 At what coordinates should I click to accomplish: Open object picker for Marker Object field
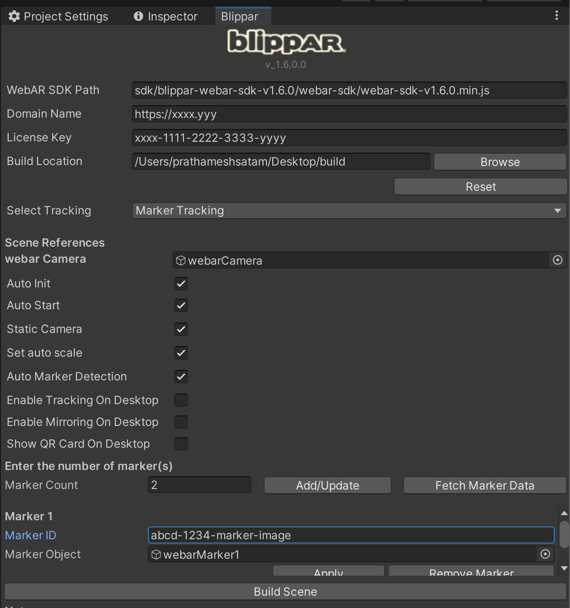[x=545, y=554]
